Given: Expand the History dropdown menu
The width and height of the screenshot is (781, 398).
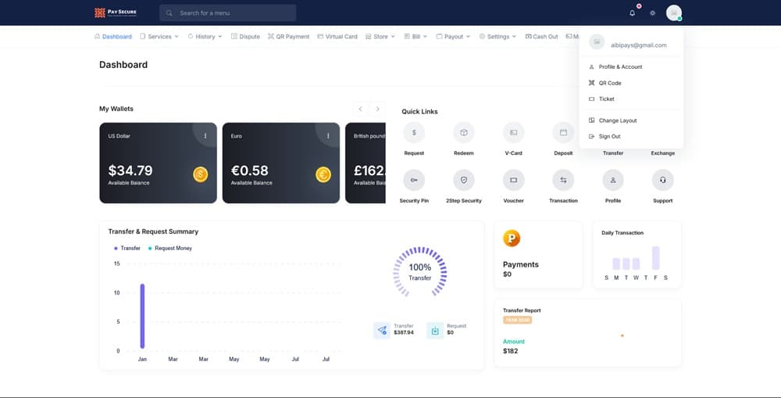Looking at the screenshot, I should pos(205,37).
